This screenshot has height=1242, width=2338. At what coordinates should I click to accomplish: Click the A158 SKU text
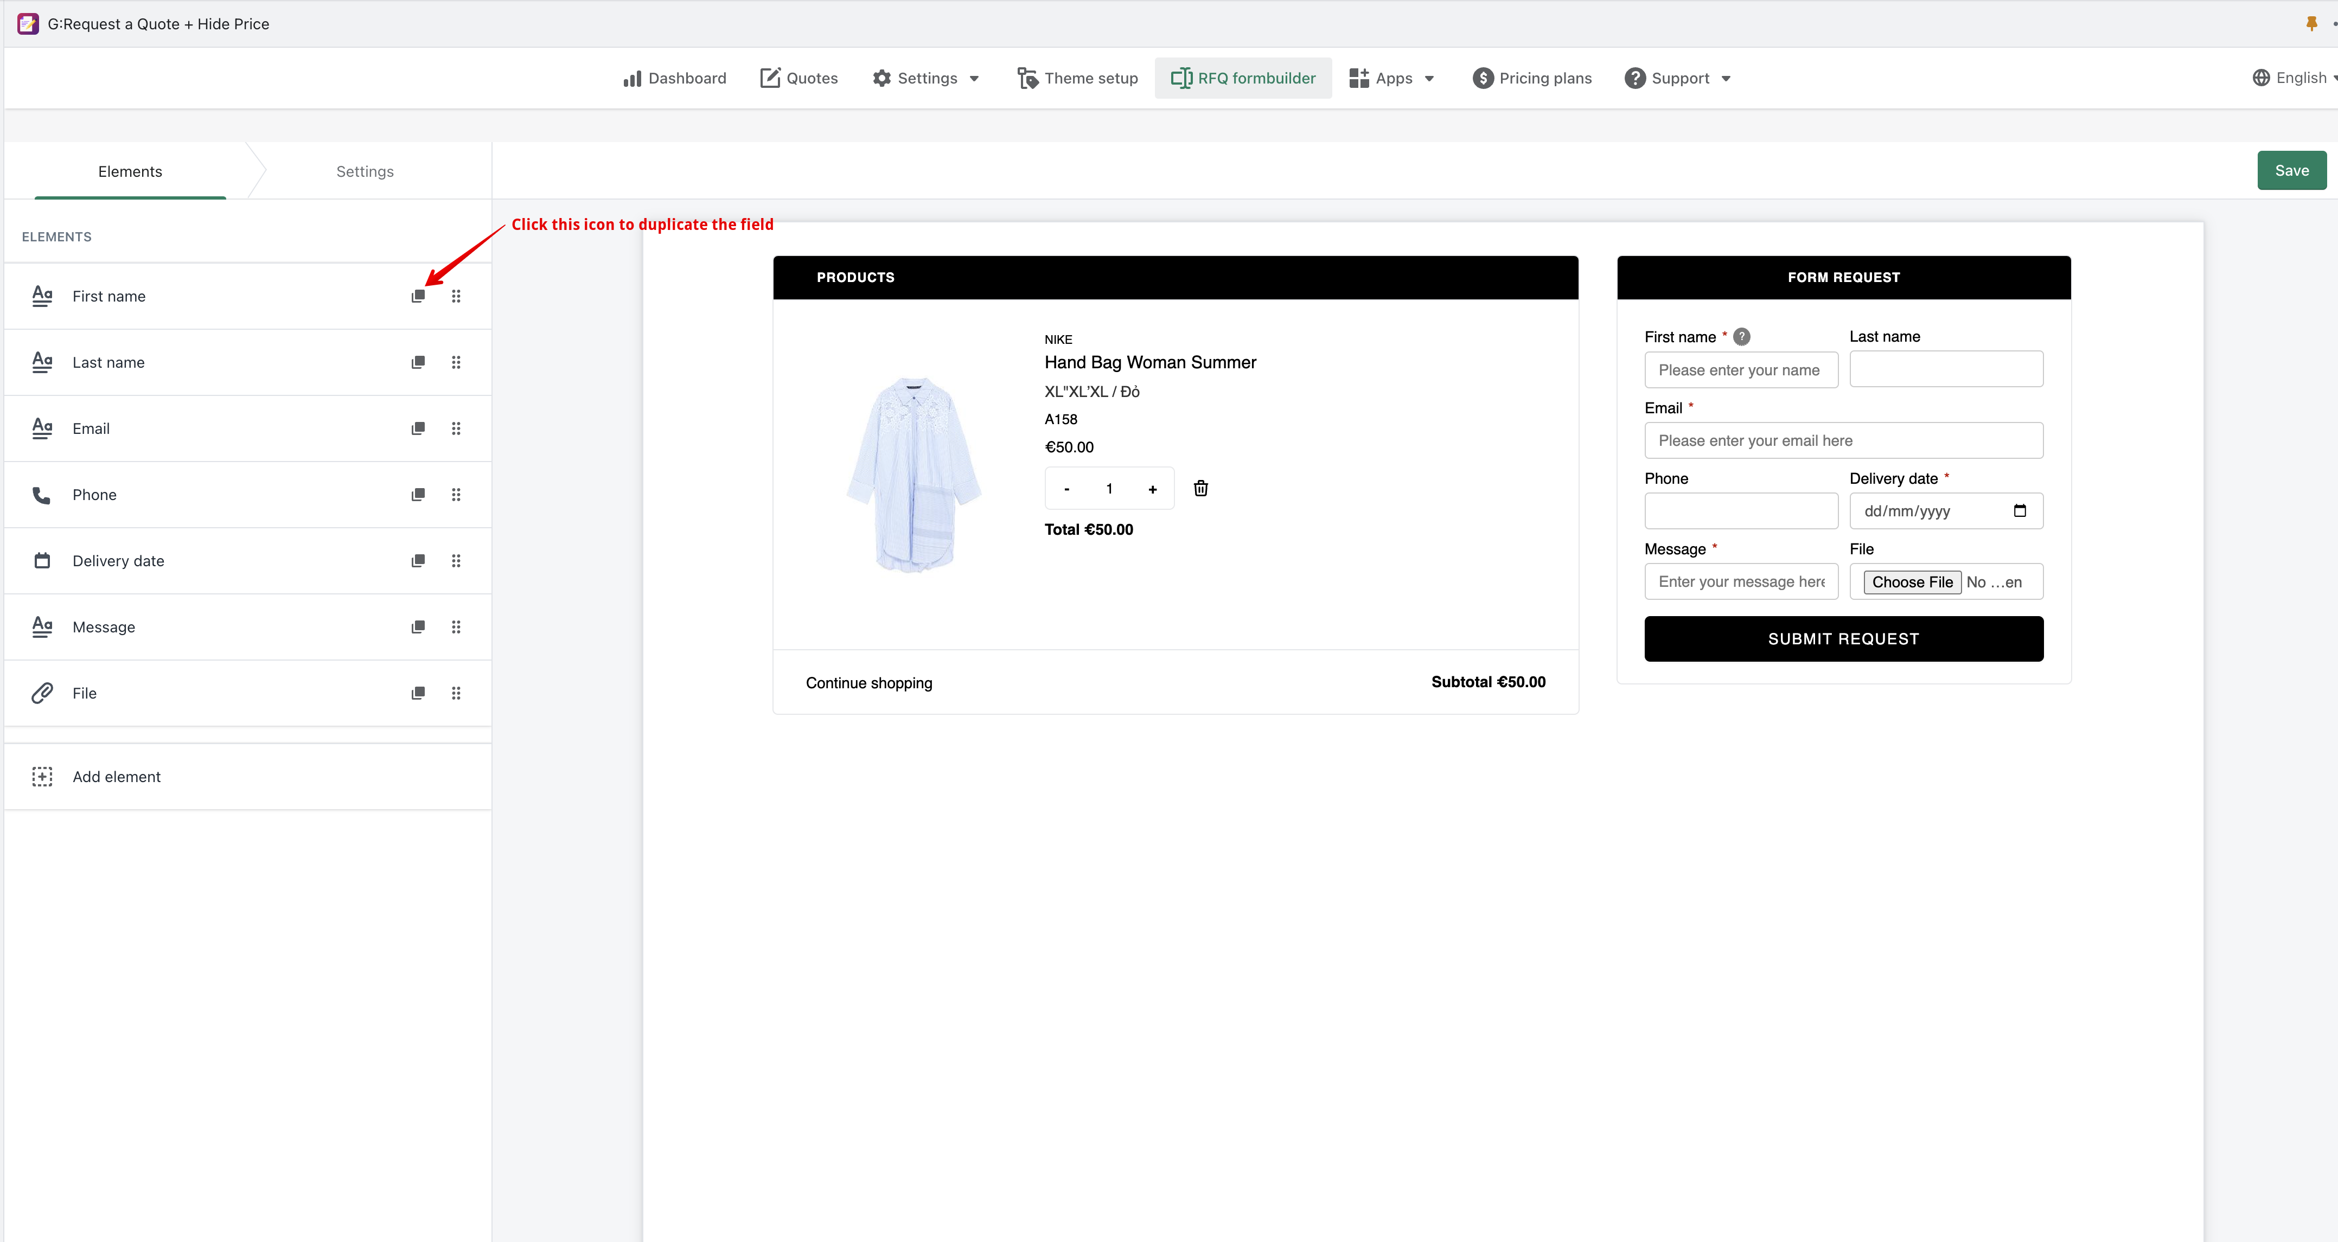coord(1061,419)
